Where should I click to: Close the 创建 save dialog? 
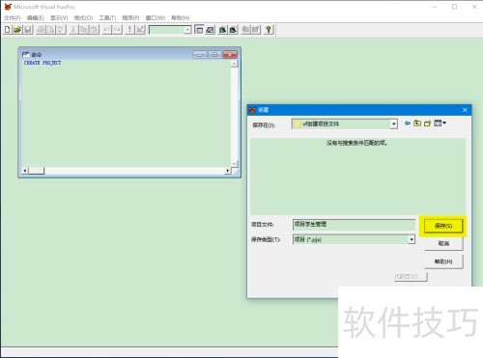(465, 110)
